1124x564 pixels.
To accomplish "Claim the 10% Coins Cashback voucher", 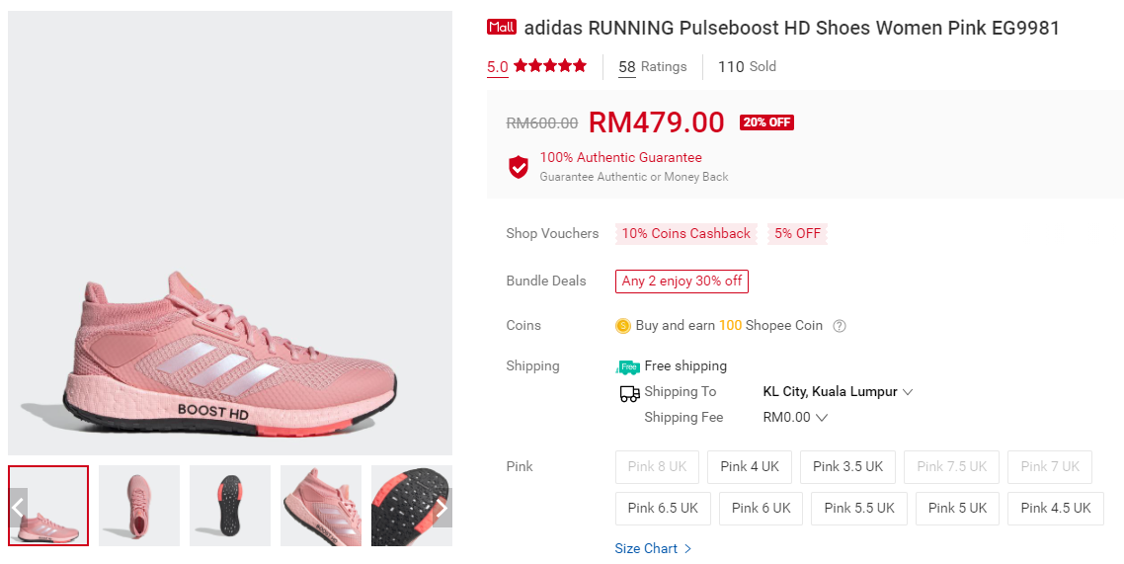I will (x=685, y=234).
